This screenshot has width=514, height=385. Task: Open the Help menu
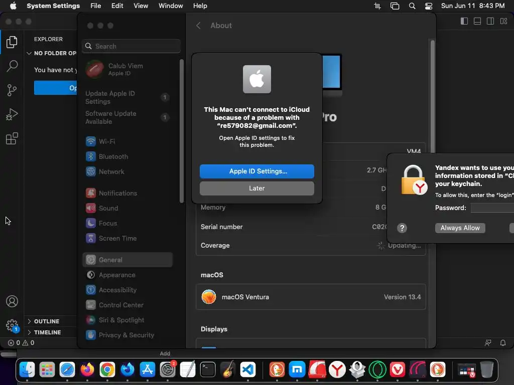[200, 6]
